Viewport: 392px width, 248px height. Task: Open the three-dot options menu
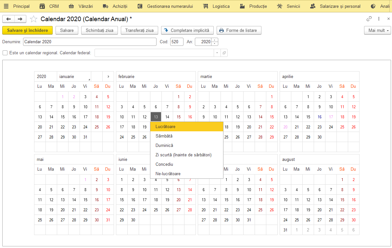379,19
